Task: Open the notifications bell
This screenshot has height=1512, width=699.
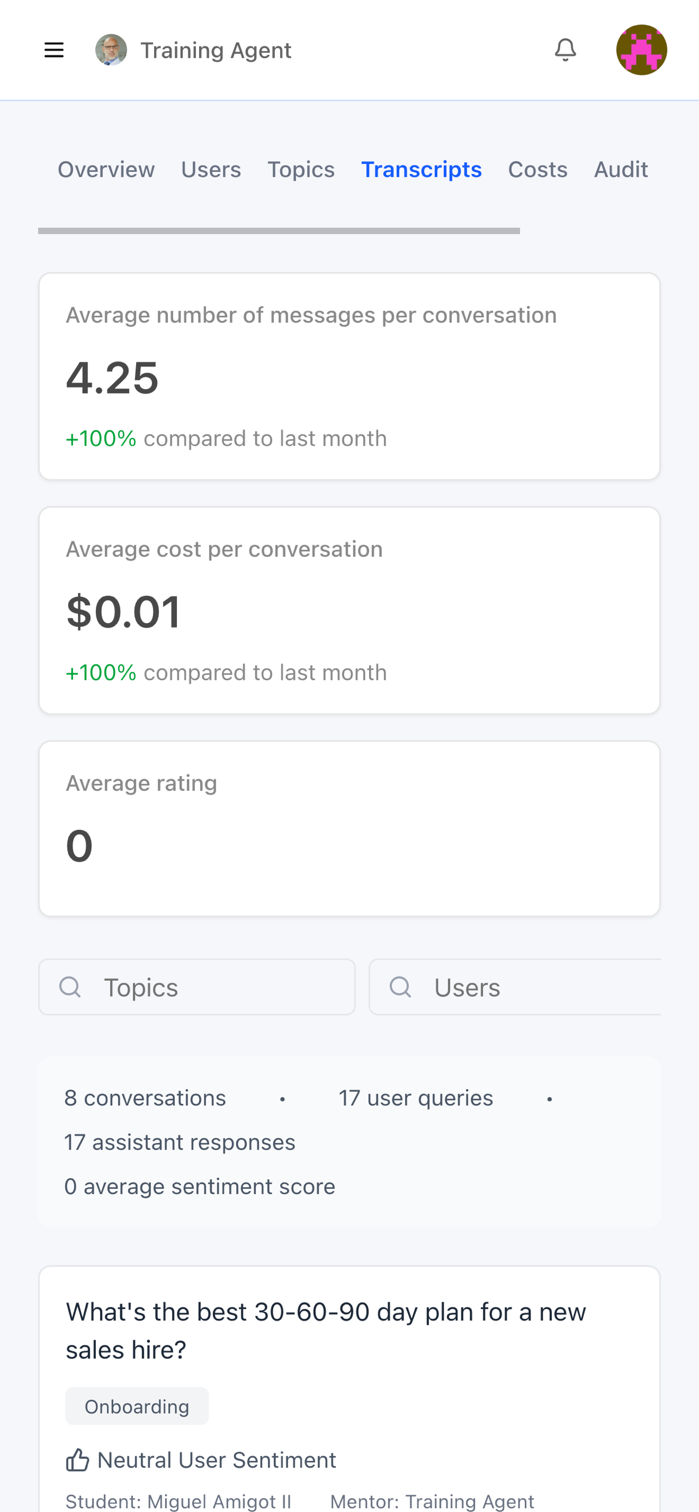Action: tap(565, 50)
